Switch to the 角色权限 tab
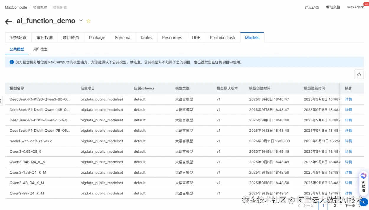 [45, 38]
